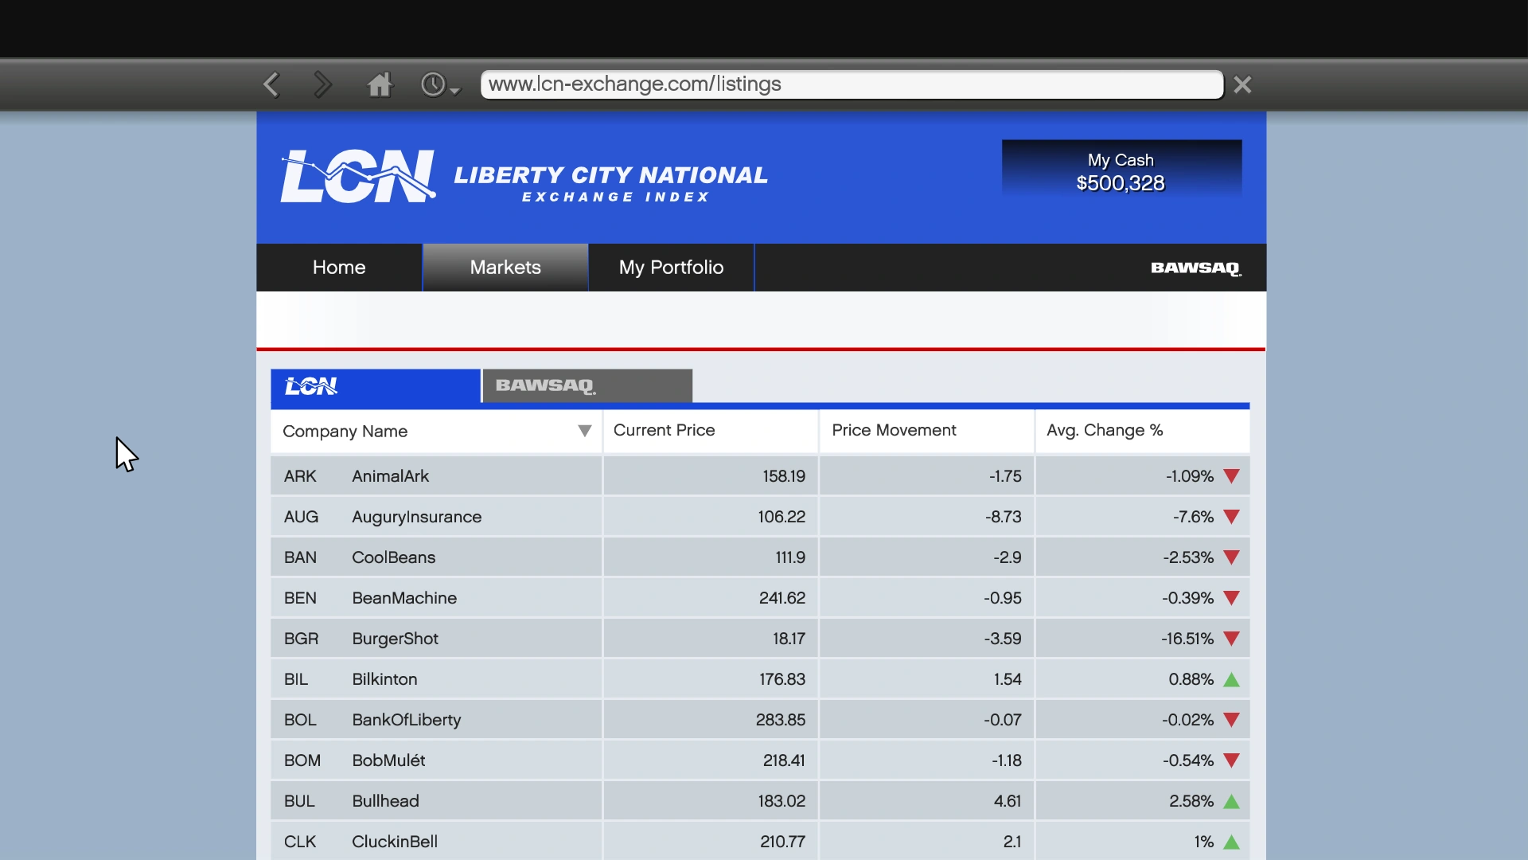This screenshot has width=1528, height=860.
Task: Click the LCN logo in the header
Action: 358,176
